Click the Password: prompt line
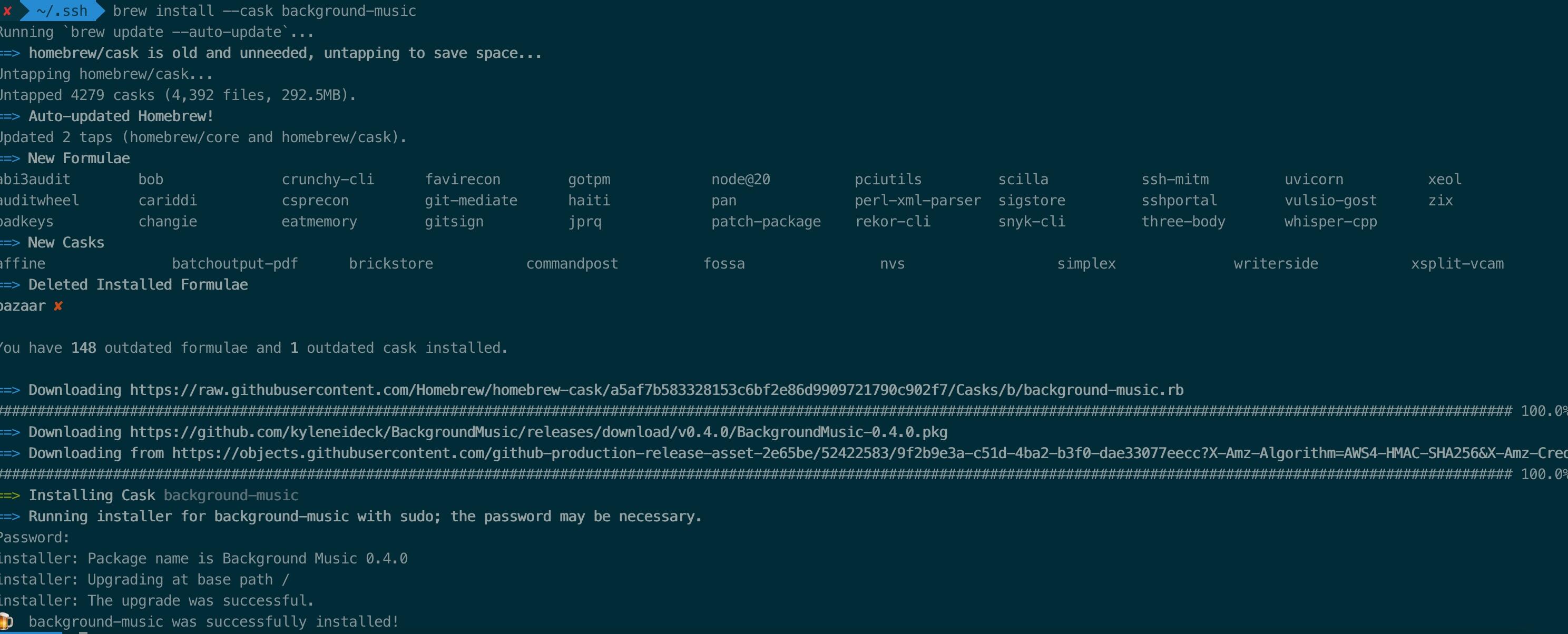Screen dimensions: 1568x634 (x=35, y=538)
